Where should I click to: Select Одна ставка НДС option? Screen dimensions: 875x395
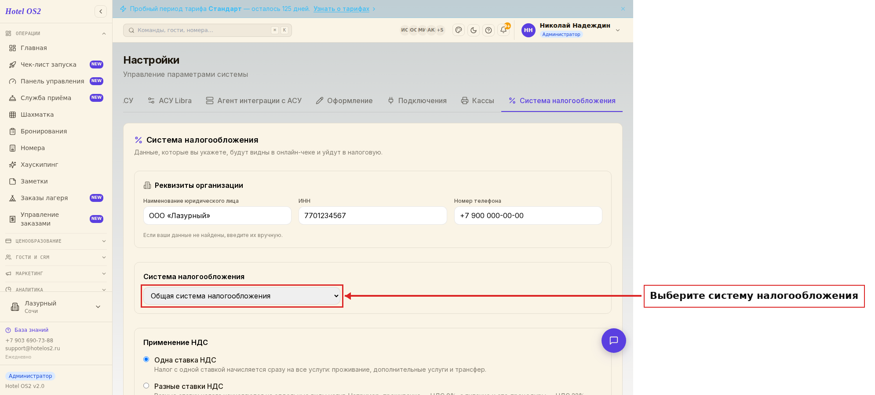pyautogui.click(x=146, y=359)
